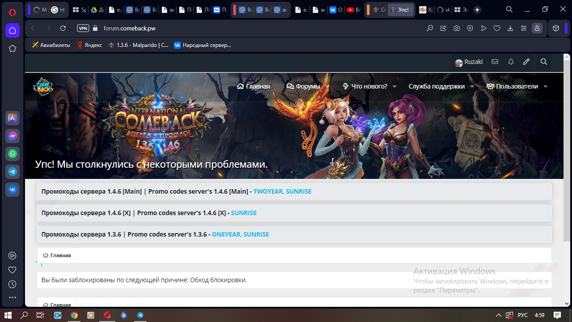Image resolution: width=572 pixels, height=322 pixels.
Task: Take a snapshot with the camera icon
Action: tap(456, 28)
